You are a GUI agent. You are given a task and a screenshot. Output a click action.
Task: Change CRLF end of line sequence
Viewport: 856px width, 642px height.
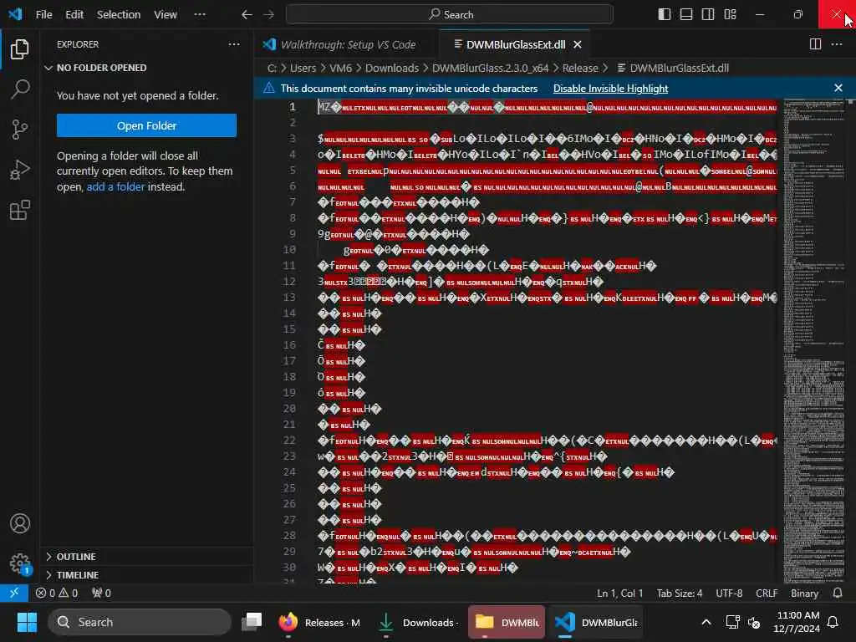[767, 593]
